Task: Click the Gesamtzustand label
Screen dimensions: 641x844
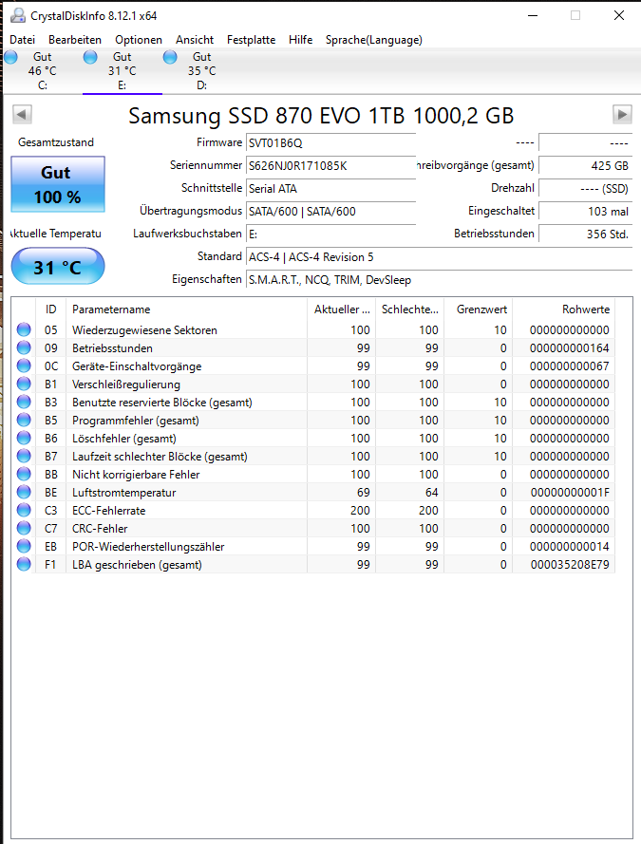Action: (56, 142)
